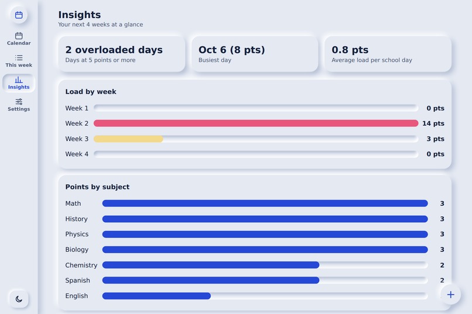The width and height of the screenshot is (472, 314).
Task: Click the 'Week 3' label
Action: [x=77, y=139]
